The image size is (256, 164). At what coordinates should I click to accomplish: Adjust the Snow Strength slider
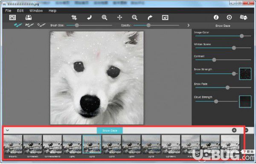[216, 74]
